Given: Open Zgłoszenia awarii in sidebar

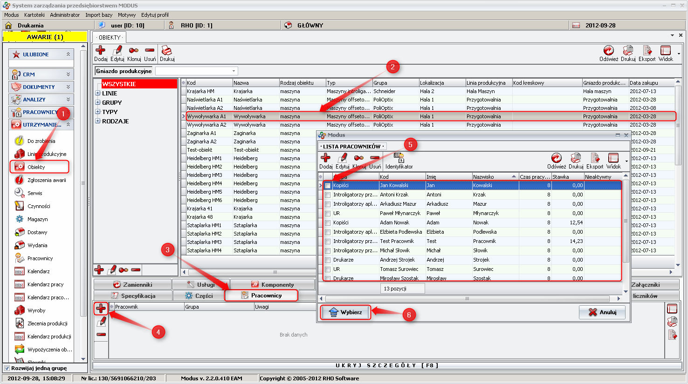Looking at the screenshot, I should point(46,180).
